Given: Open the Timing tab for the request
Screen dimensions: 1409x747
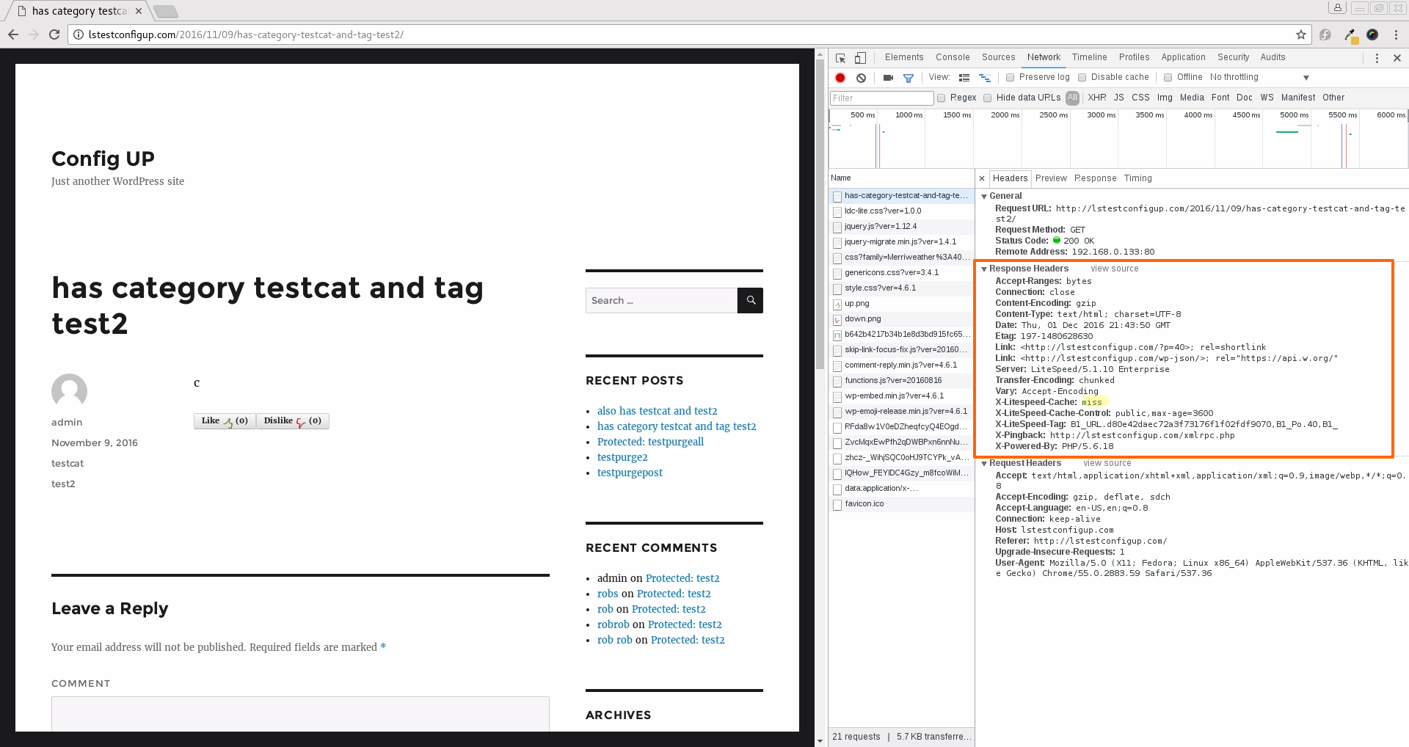Looking at the screenshot, I should click(1137, 178).
